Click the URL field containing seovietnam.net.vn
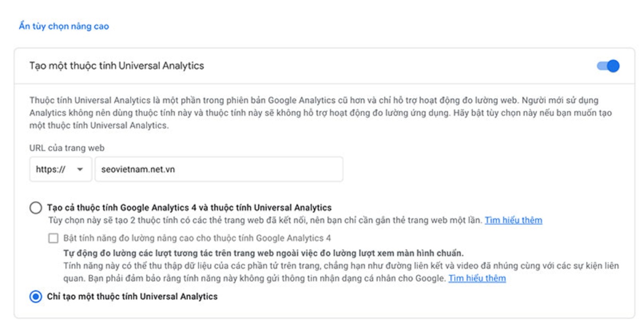Image resolution: width=639 pixels, height=333 pixels. pos(219,169)
